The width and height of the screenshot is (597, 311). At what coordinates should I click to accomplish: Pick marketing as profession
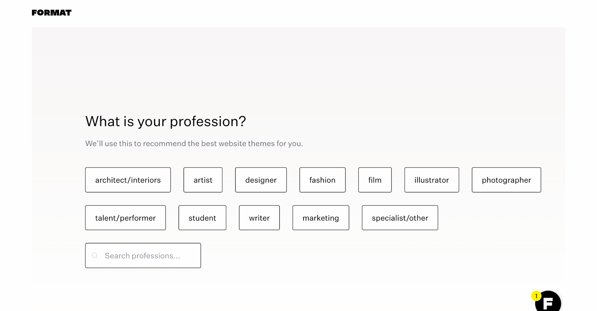point(321,218)
